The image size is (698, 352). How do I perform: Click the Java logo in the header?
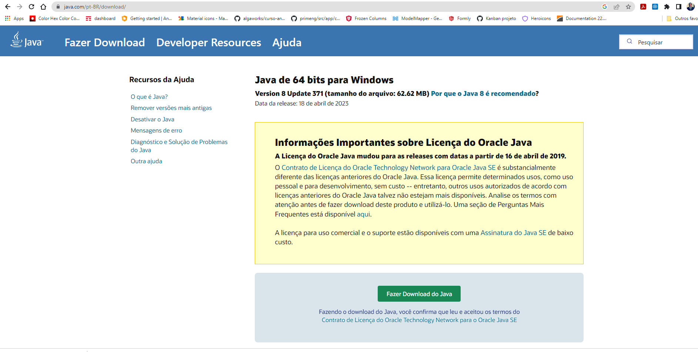tap(27, 40)
